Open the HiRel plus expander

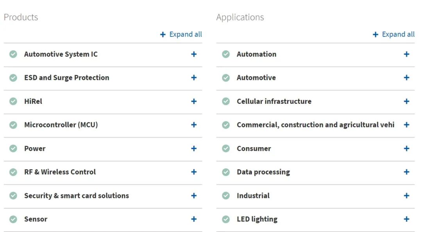194,102
